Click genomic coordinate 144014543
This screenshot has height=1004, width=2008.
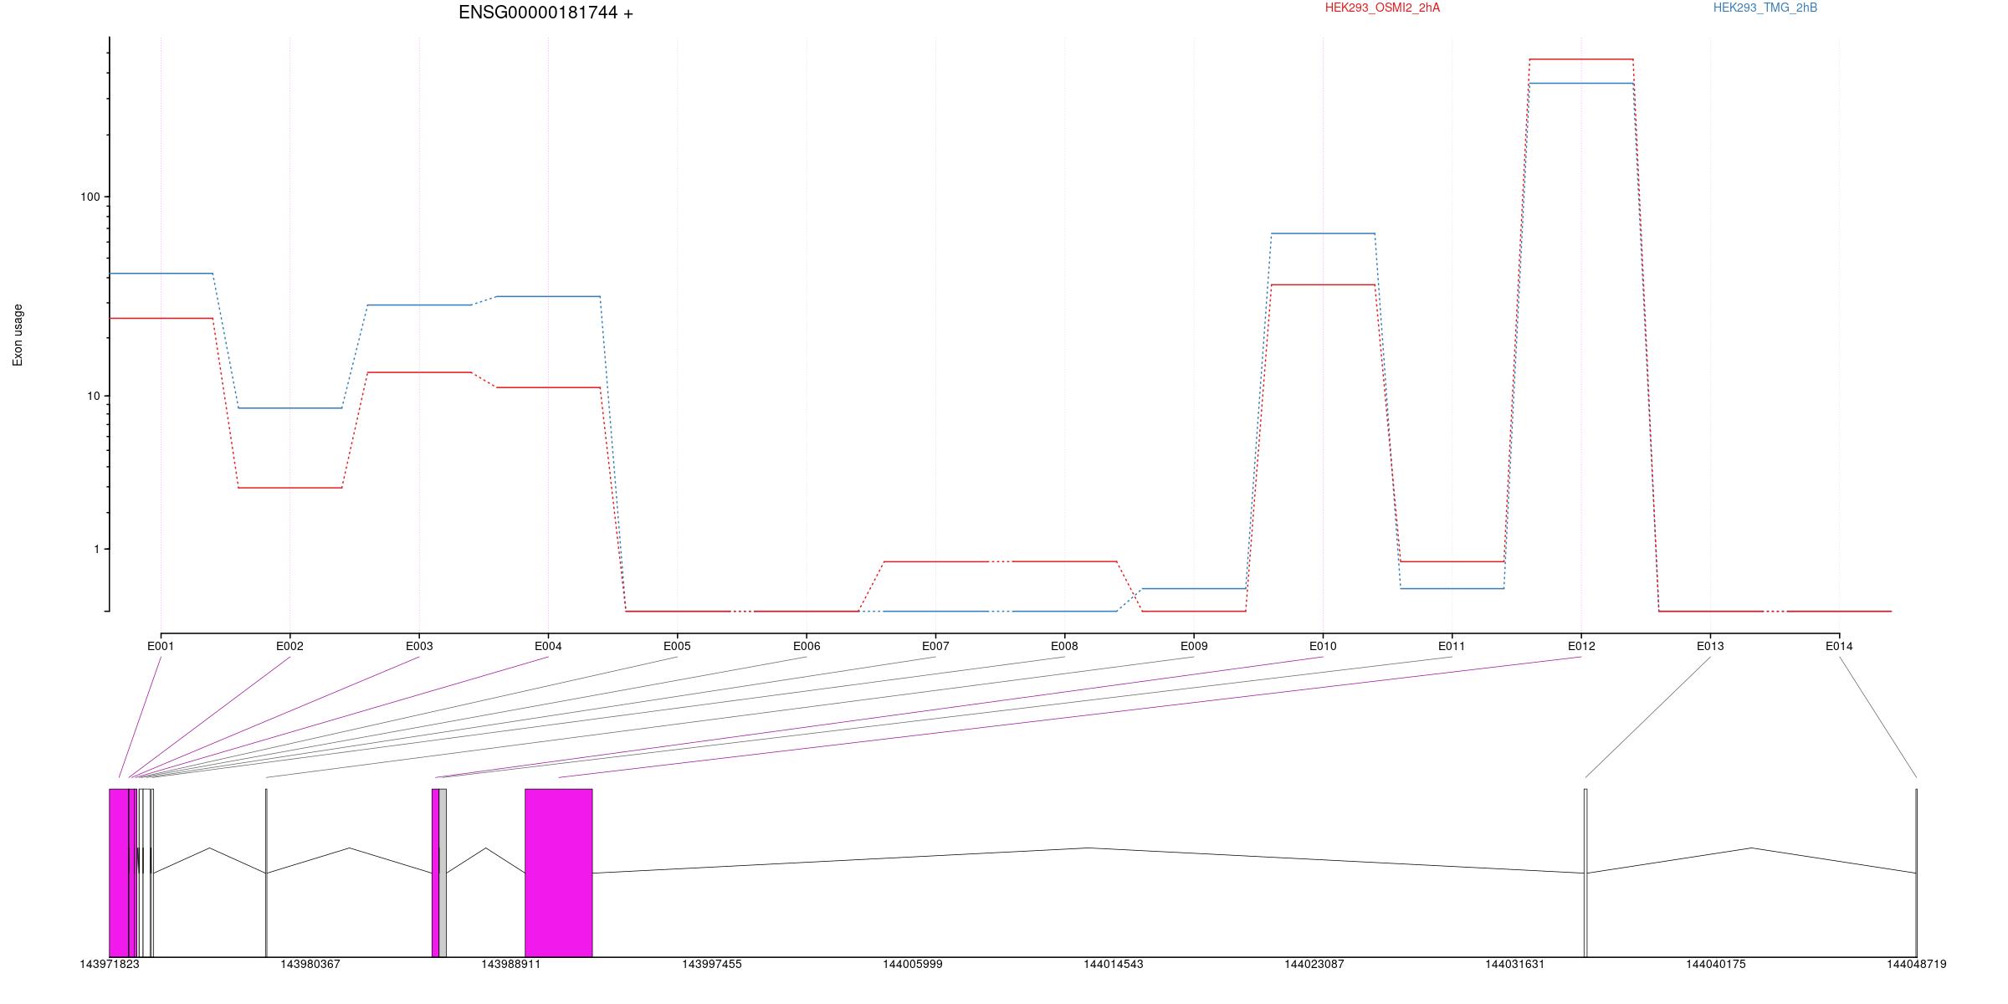[x=1114, y=964]
